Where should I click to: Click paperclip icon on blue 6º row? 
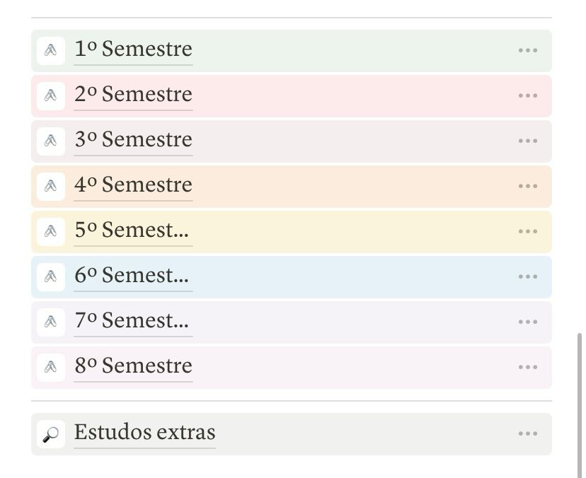[51, 276]
